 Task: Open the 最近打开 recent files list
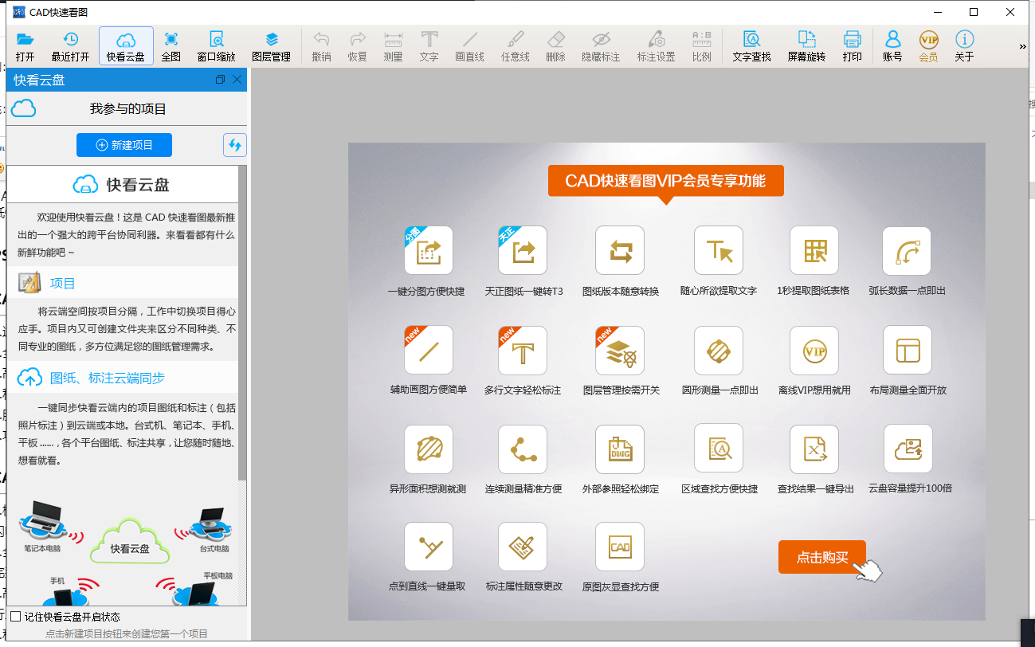point(70,46)
